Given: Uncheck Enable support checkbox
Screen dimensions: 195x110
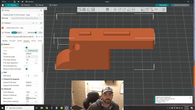Looking at the screenshot, I should tap(27, 48).
